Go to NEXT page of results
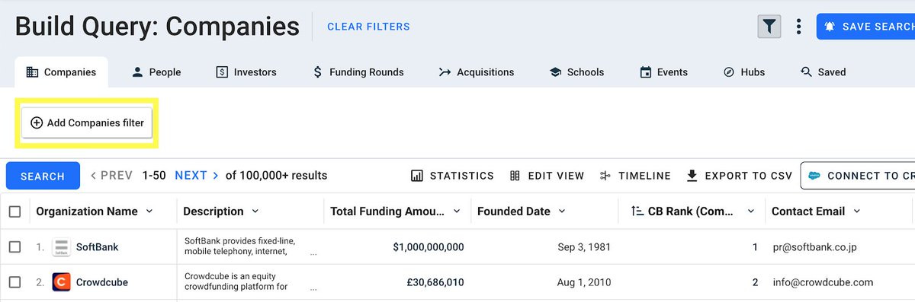The image size is (915, 302). coord(197,176)
